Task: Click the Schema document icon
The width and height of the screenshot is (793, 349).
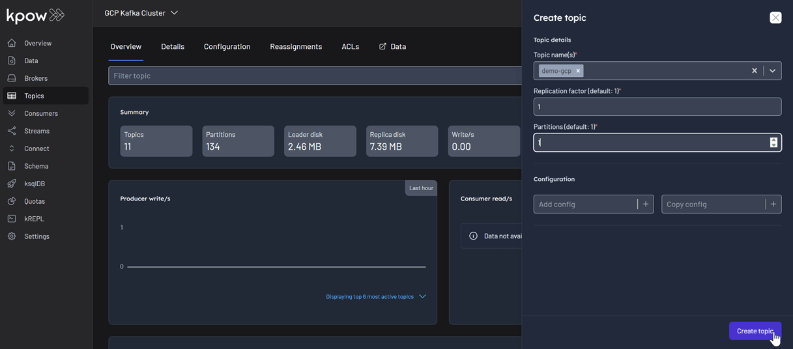Action: [x=12, y=166]
